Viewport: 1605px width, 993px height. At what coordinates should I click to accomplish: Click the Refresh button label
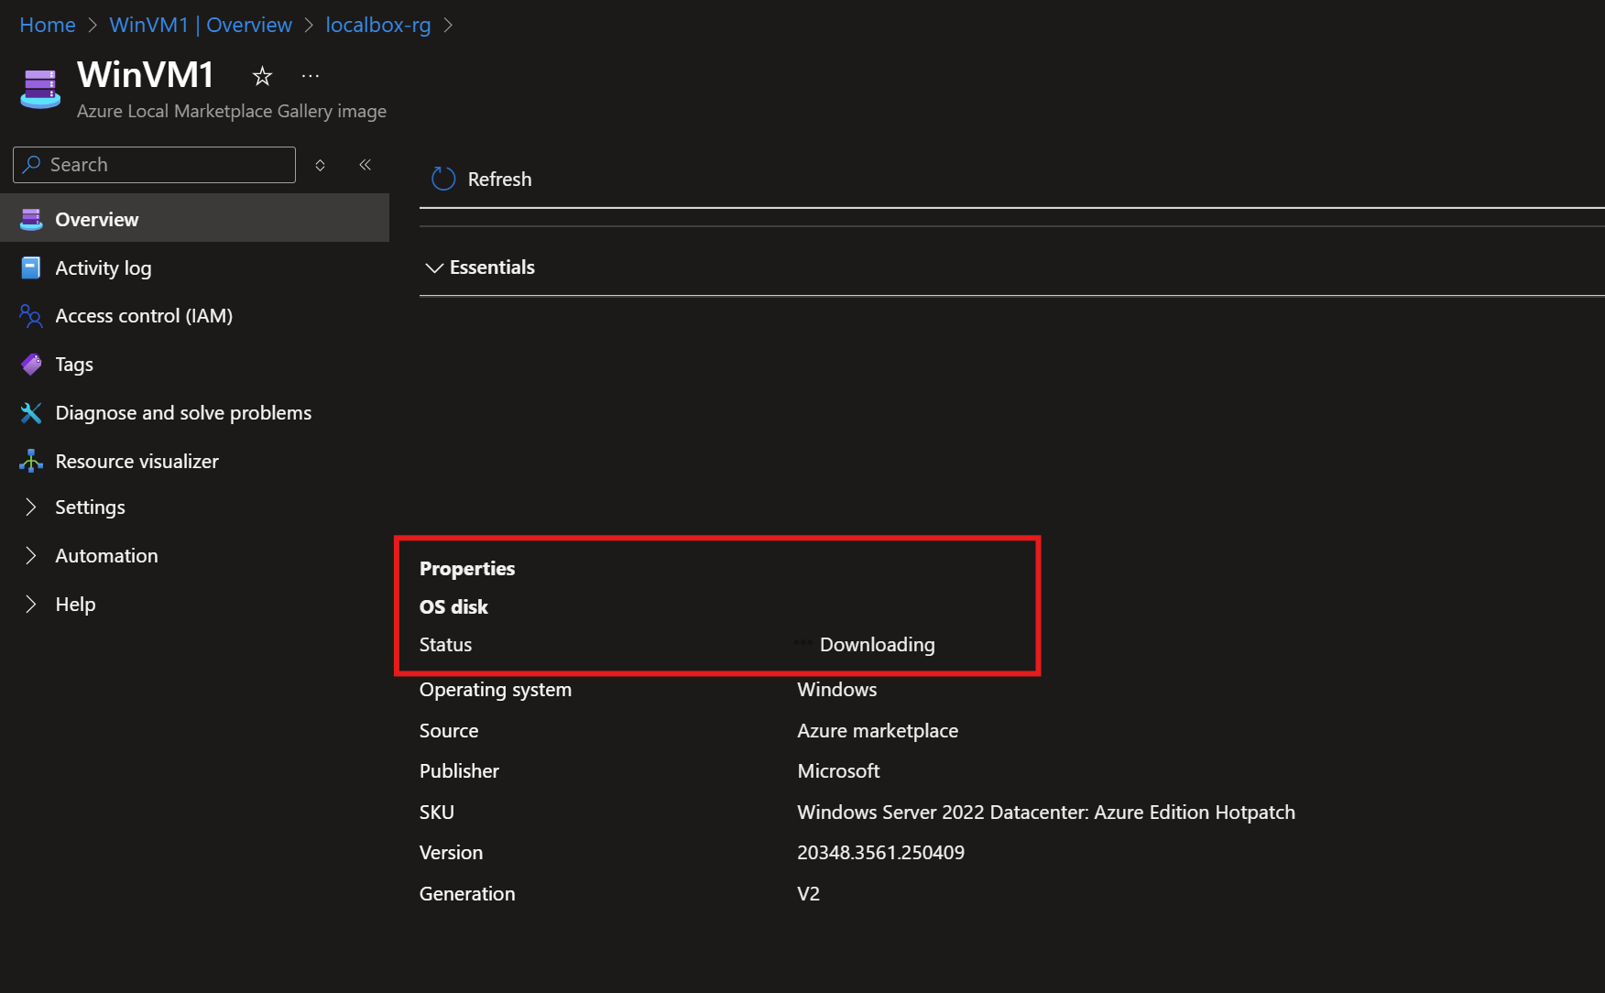pyautogui.click(x=499, y=180)
